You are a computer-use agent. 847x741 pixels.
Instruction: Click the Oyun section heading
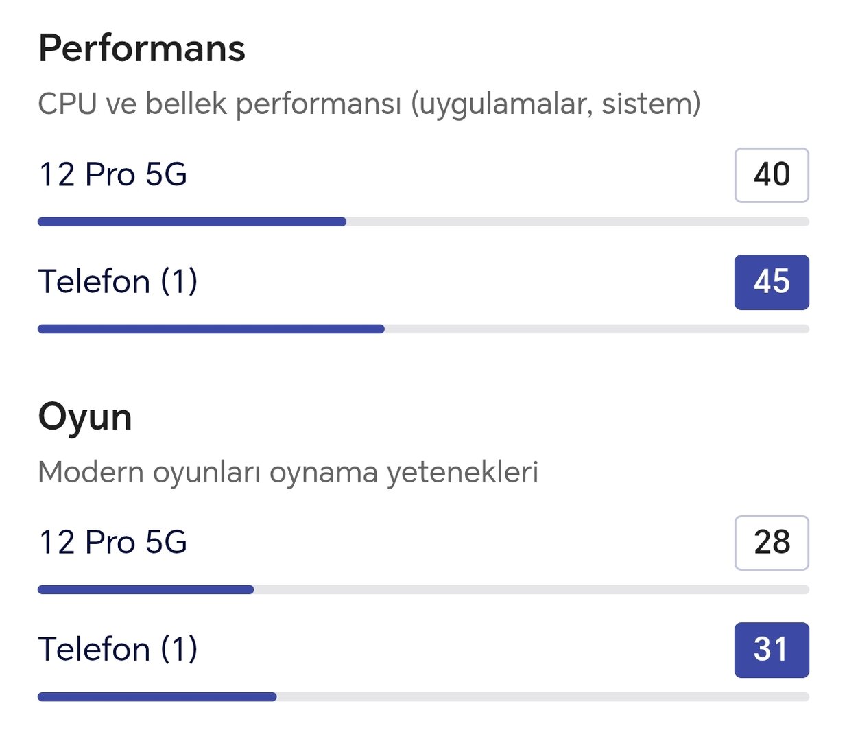point(85,417)
